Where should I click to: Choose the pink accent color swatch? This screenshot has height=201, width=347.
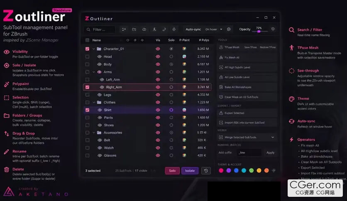(221, 170)
